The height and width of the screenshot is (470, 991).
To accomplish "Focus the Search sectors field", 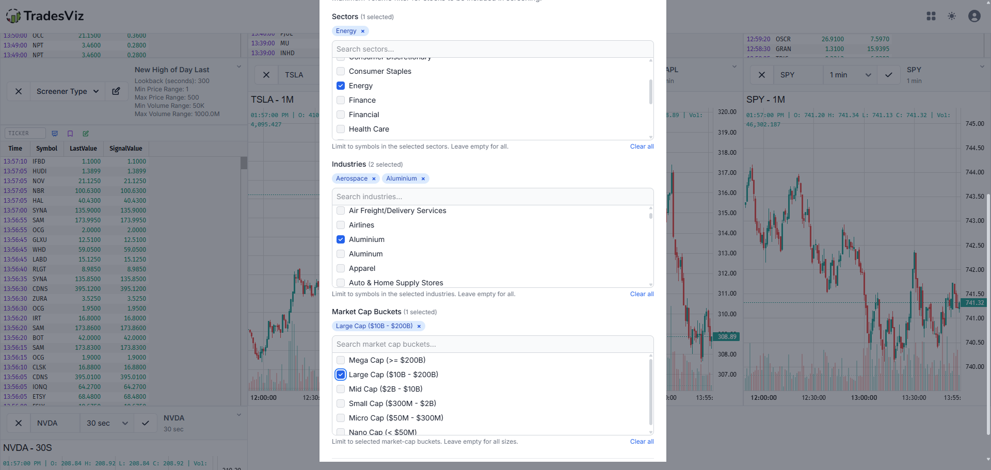I will [493, 49].
